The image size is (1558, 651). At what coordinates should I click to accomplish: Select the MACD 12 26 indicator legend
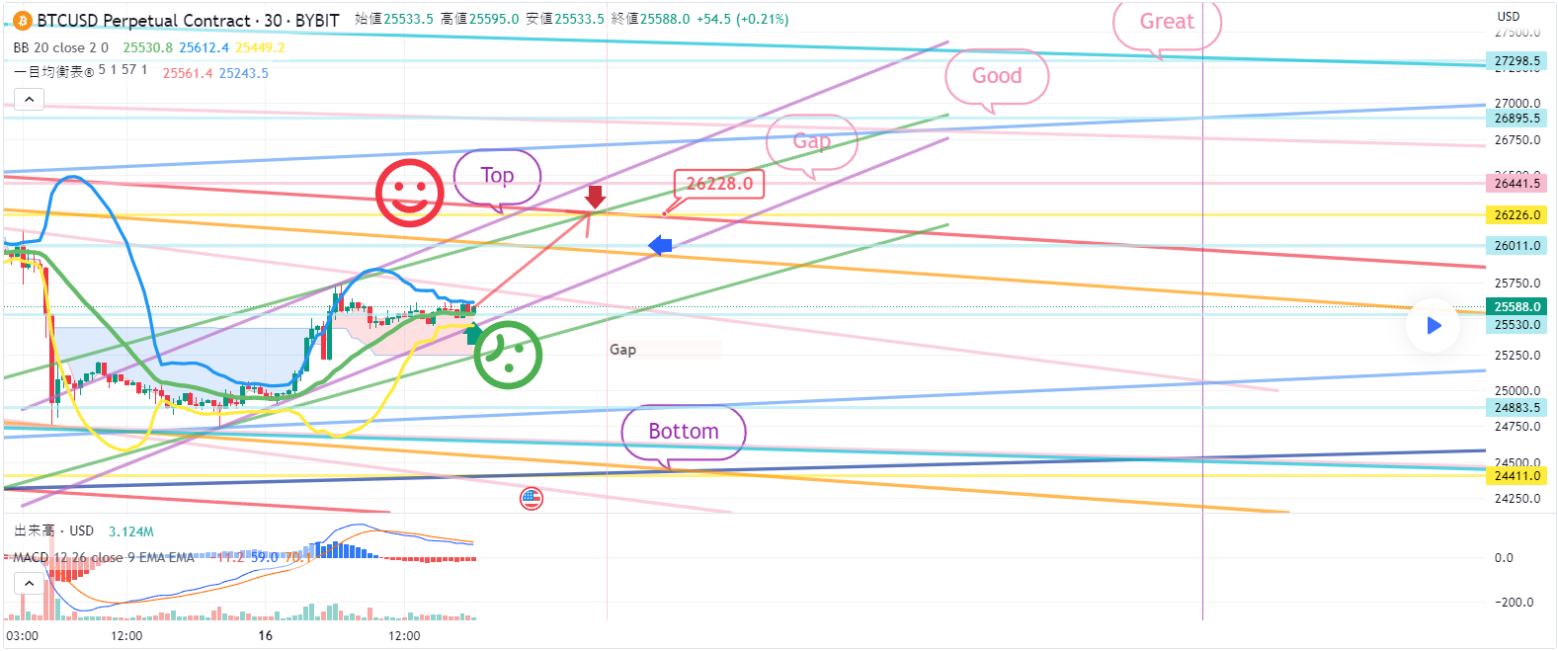(x=103, y=557)
